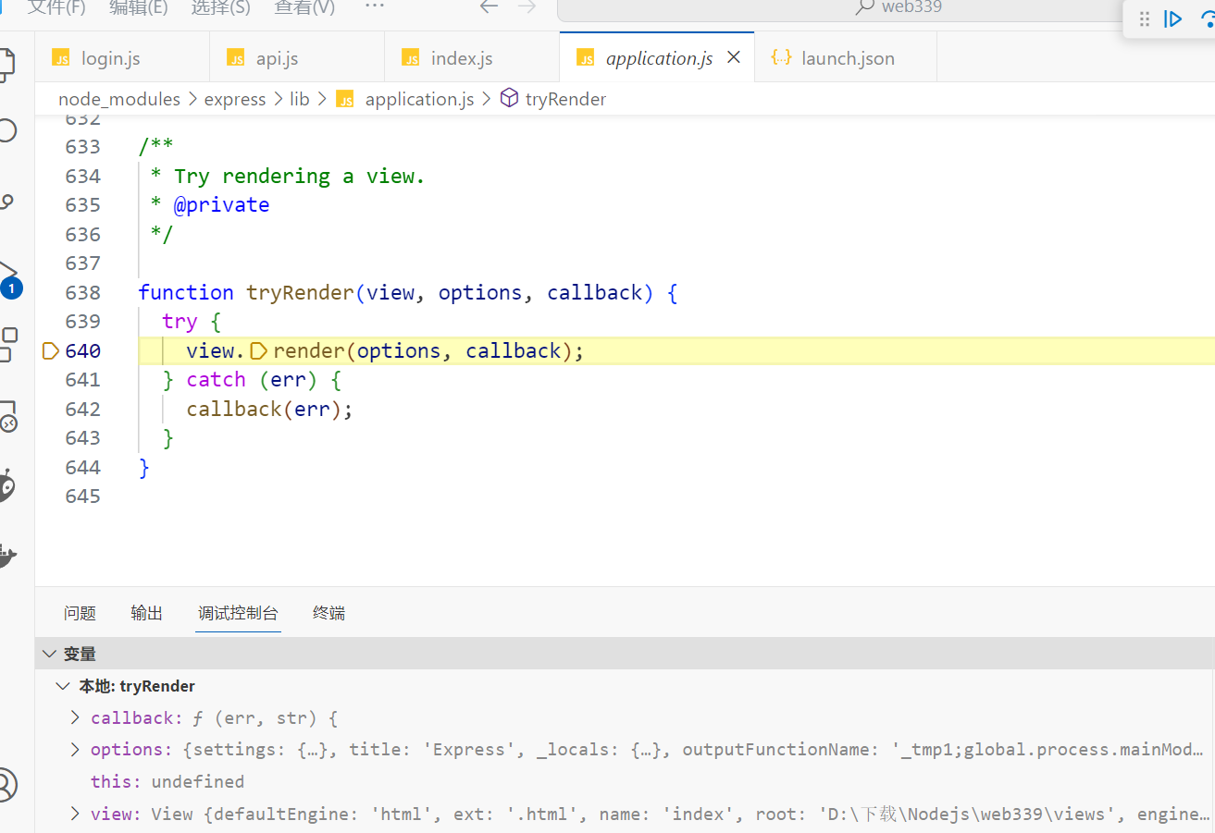Click the breakpoint marker at line 640

51,350
